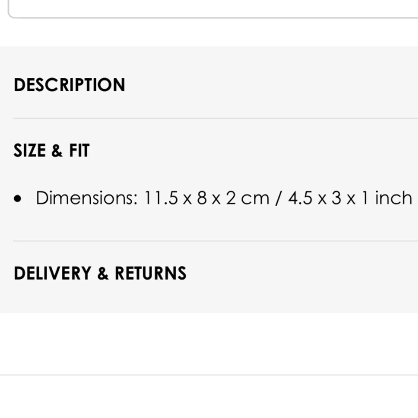
Task: Collapse the SIZE & FIT section
Action: (51, 150)
